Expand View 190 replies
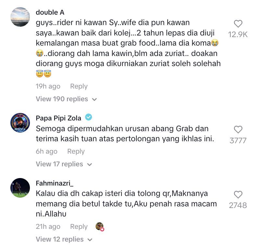This screenshot has height=250, width=258. 66,99
